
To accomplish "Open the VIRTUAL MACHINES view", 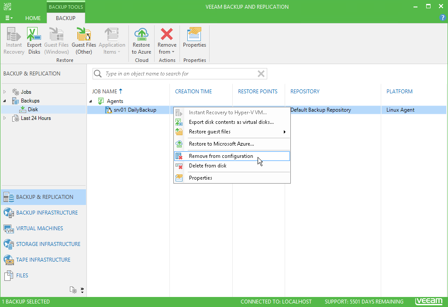I will click(43, 228).
